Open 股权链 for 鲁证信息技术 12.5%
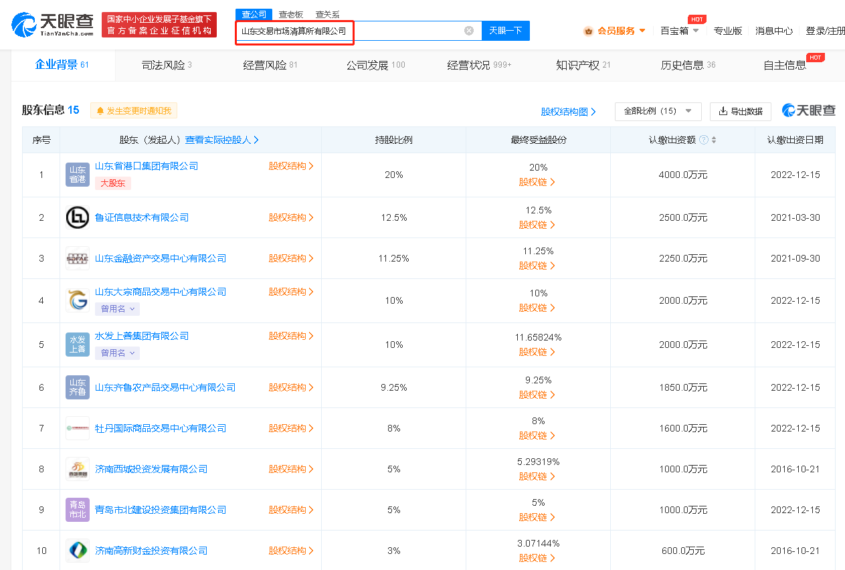845x570 pixels. click(537, 225)
